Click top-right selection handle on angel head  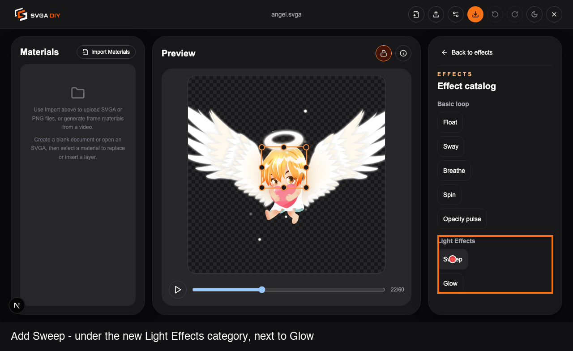pos(306,147)
